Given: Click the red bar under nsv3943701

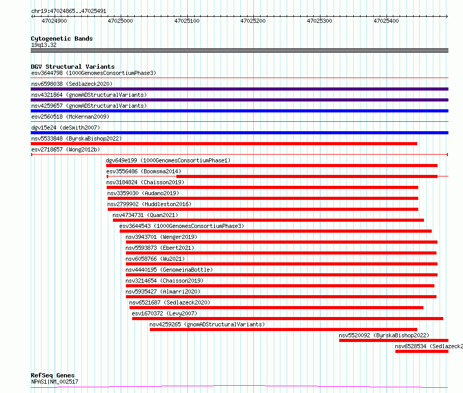Looking at the screenshot, I should click(281, 242).
